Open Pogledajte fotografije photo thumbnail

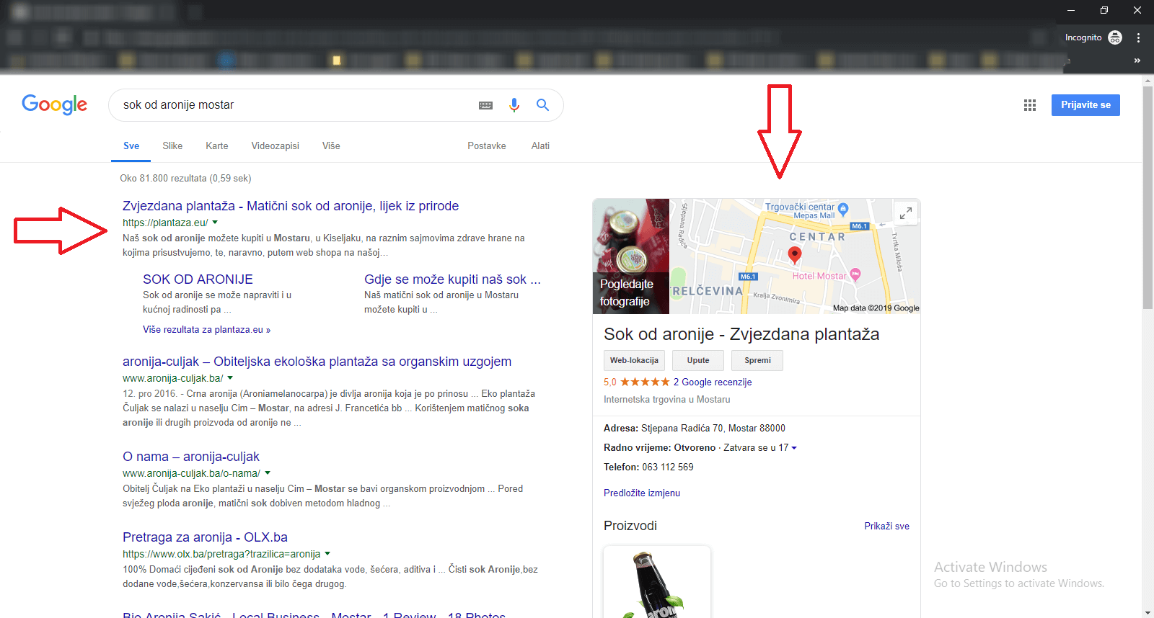631,256
